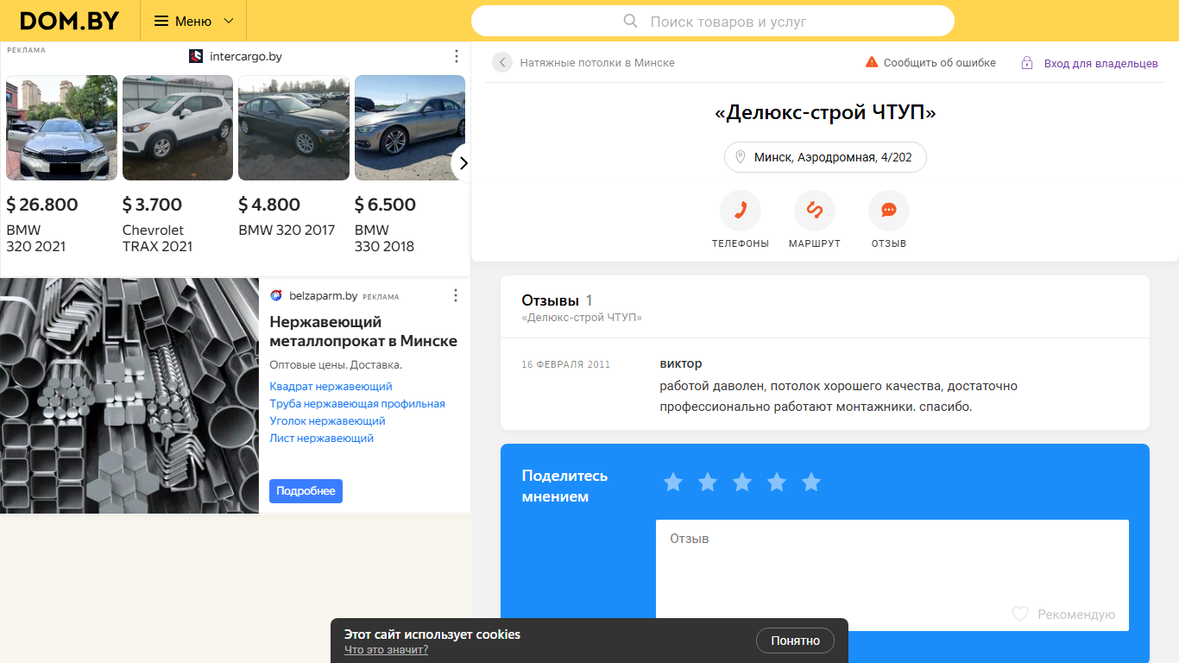The width and height of the screenshot is (1179, 663).
Task: Click the Телефоны phone icon
Action: coord(741,211)
